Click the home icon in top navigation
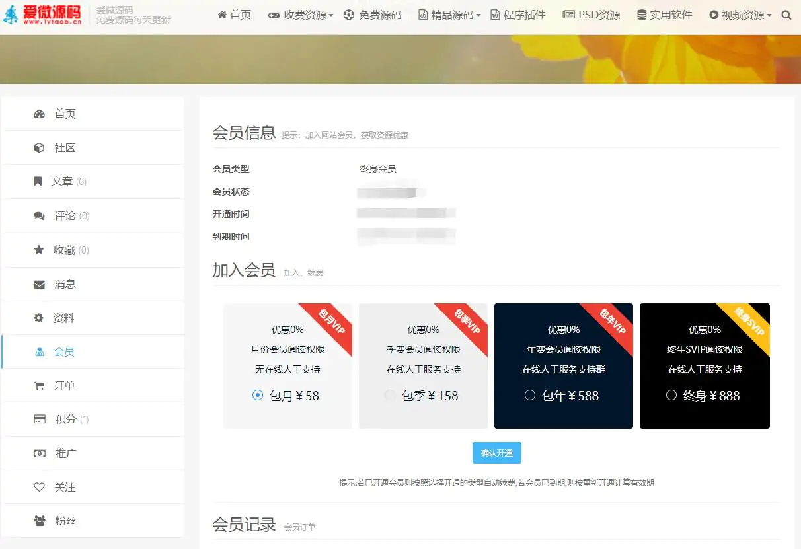 click(223, 15)
